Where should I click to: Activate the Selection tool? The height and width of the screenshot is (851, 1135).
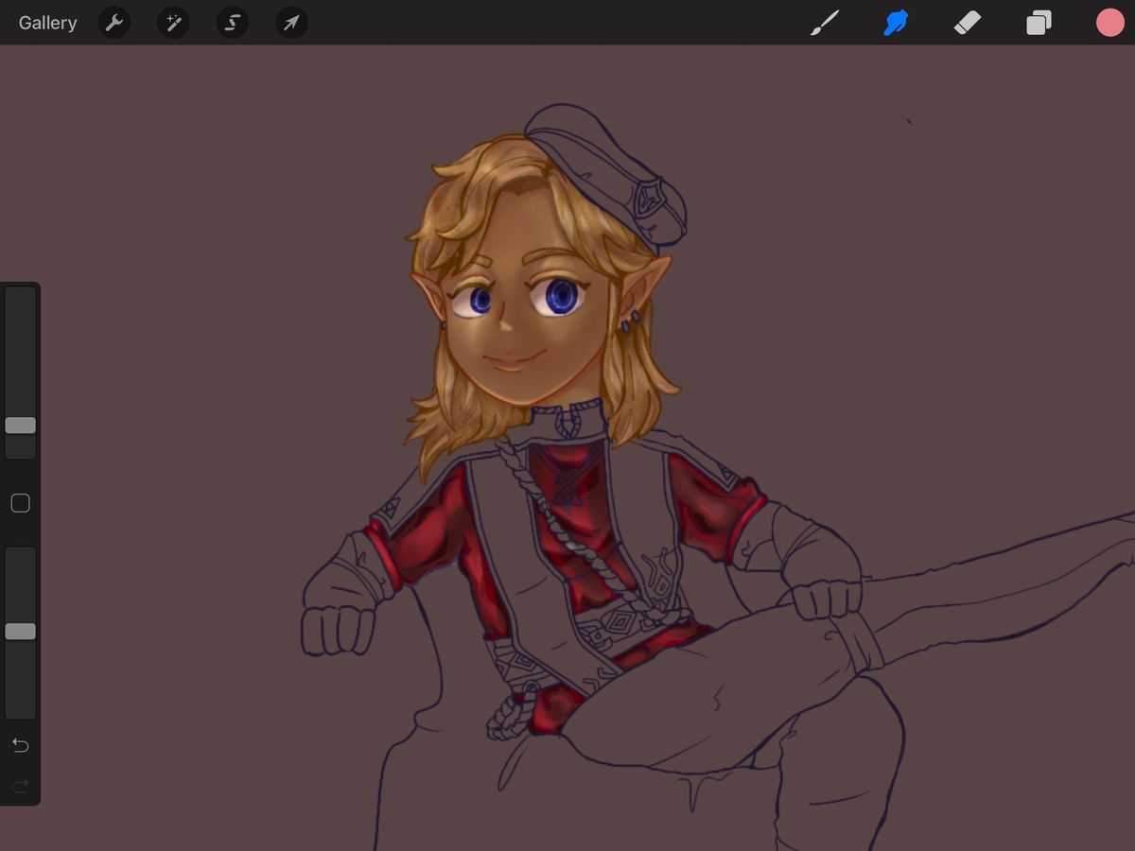click(x=233, y=23)
